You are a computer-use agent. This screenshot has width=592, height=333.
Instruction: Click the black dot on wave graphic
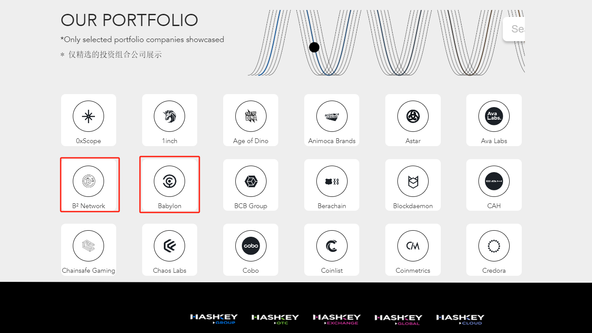(x=314, y=47)
